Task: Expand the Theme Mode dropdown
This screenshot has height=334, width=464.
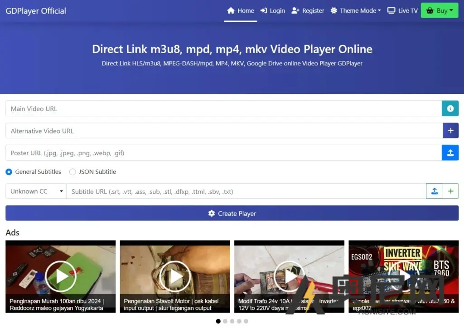Action: coord(355,10)
